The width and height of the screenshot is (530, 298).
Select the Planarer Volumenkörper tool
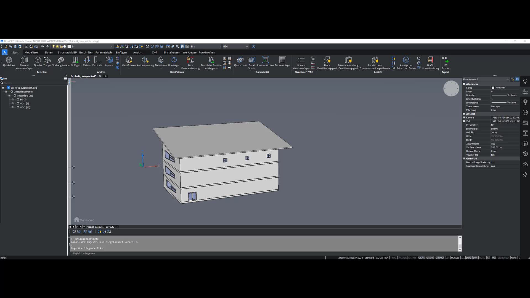pos(24,63)
